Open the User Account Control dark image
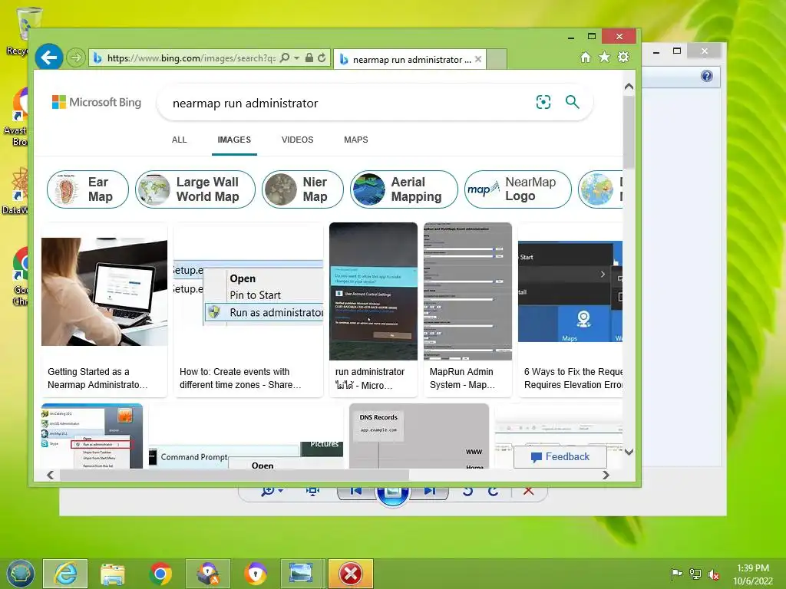 click(x=373, y=291)
